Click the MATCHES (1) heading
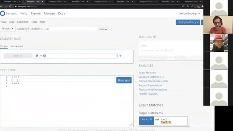This screenshot has height=131, width=233. pyautogui.click(x=147, y=37)
